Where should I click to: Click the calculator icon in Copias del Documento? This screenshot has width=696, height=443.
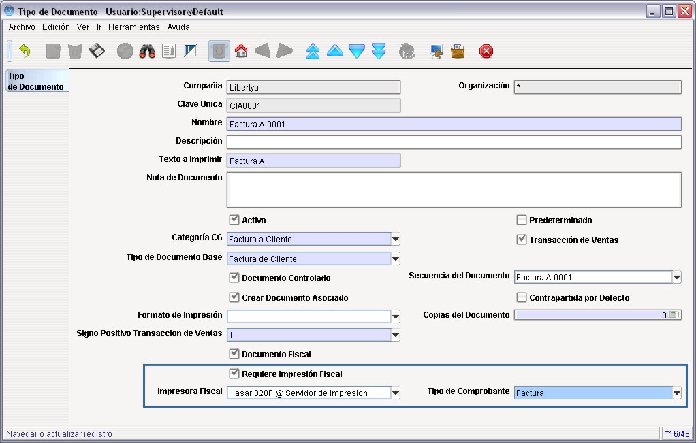click(x=674, y=315)
